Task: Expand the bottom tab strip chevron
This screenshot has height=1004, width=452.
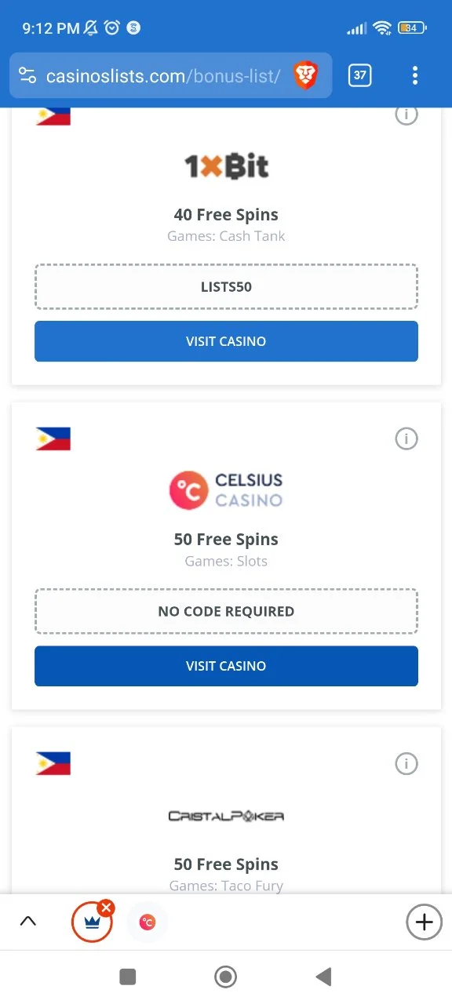Action: [27, 922]
